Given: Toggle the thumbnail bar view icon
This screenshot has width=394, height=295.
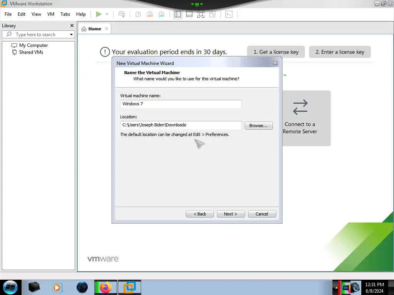Looking at the screenshot, I should click(189, 14).
